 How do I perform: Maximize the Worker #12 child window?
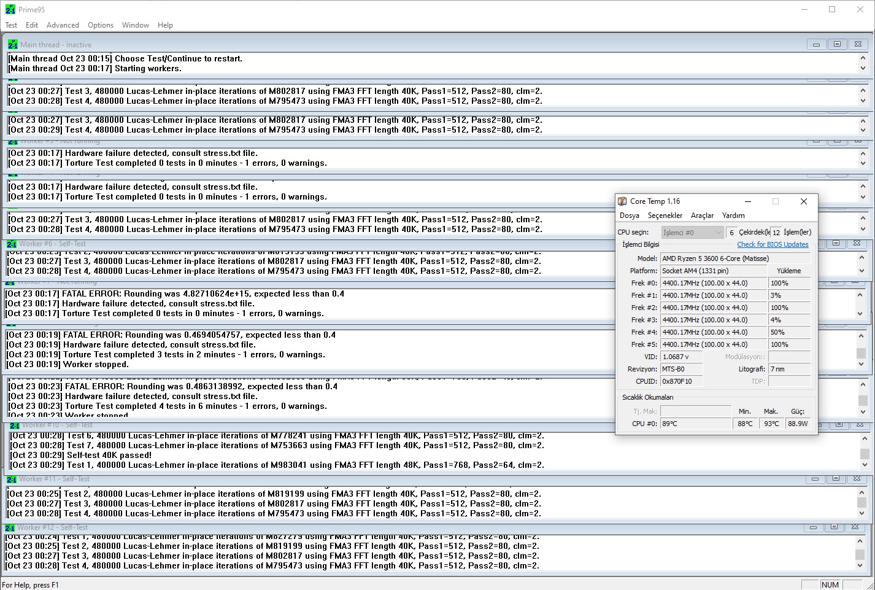[834, 527]
